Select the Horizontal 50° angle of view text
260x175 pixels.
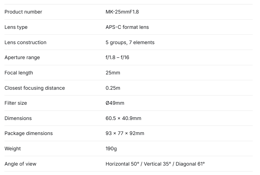pos(122,164)
